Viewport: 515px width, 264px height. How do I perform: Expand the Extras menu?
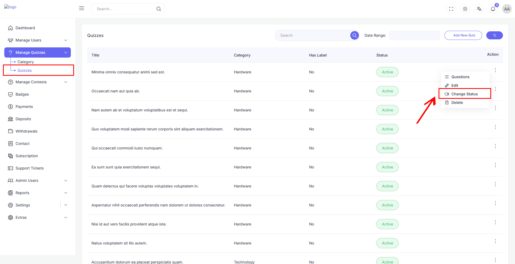pos(38,217)
